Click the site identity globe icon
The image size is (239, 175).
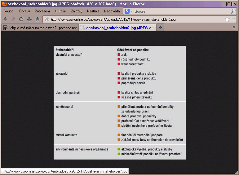click(x=47, y=19)
